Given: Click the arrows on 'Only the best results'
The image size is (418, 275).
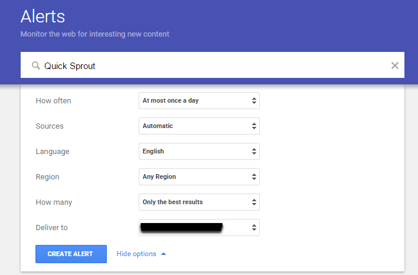Looking at the screenshot, I should [254, 202].
